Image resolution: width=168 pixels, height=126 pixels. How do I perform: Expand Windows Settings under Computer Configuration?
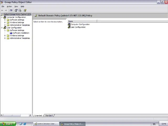(5, 22)
